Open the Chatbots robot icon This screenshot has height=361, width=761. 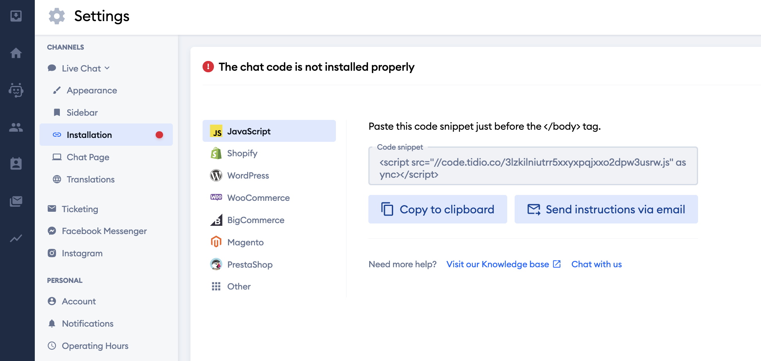pyautogui.click(x=16, y=90)
